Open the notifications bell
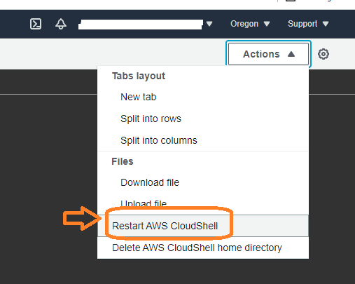 tap(61, 24)
